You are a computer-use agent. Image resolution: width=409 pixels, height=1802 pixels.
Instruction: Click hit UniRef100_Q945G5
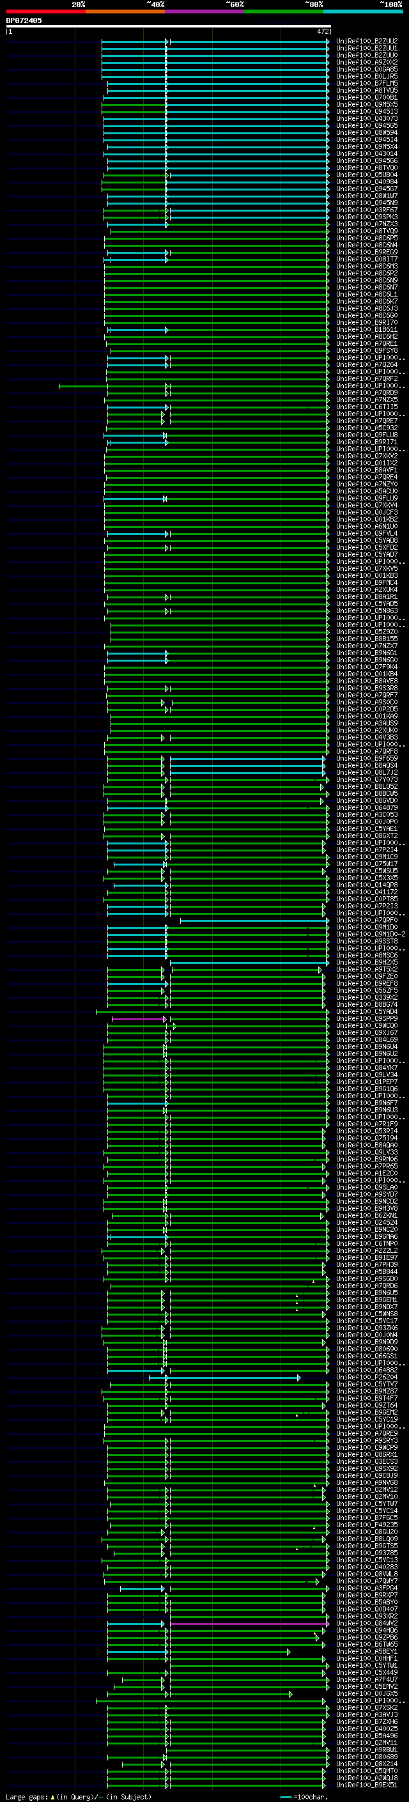pyautogui.click(x=367, y=125)
